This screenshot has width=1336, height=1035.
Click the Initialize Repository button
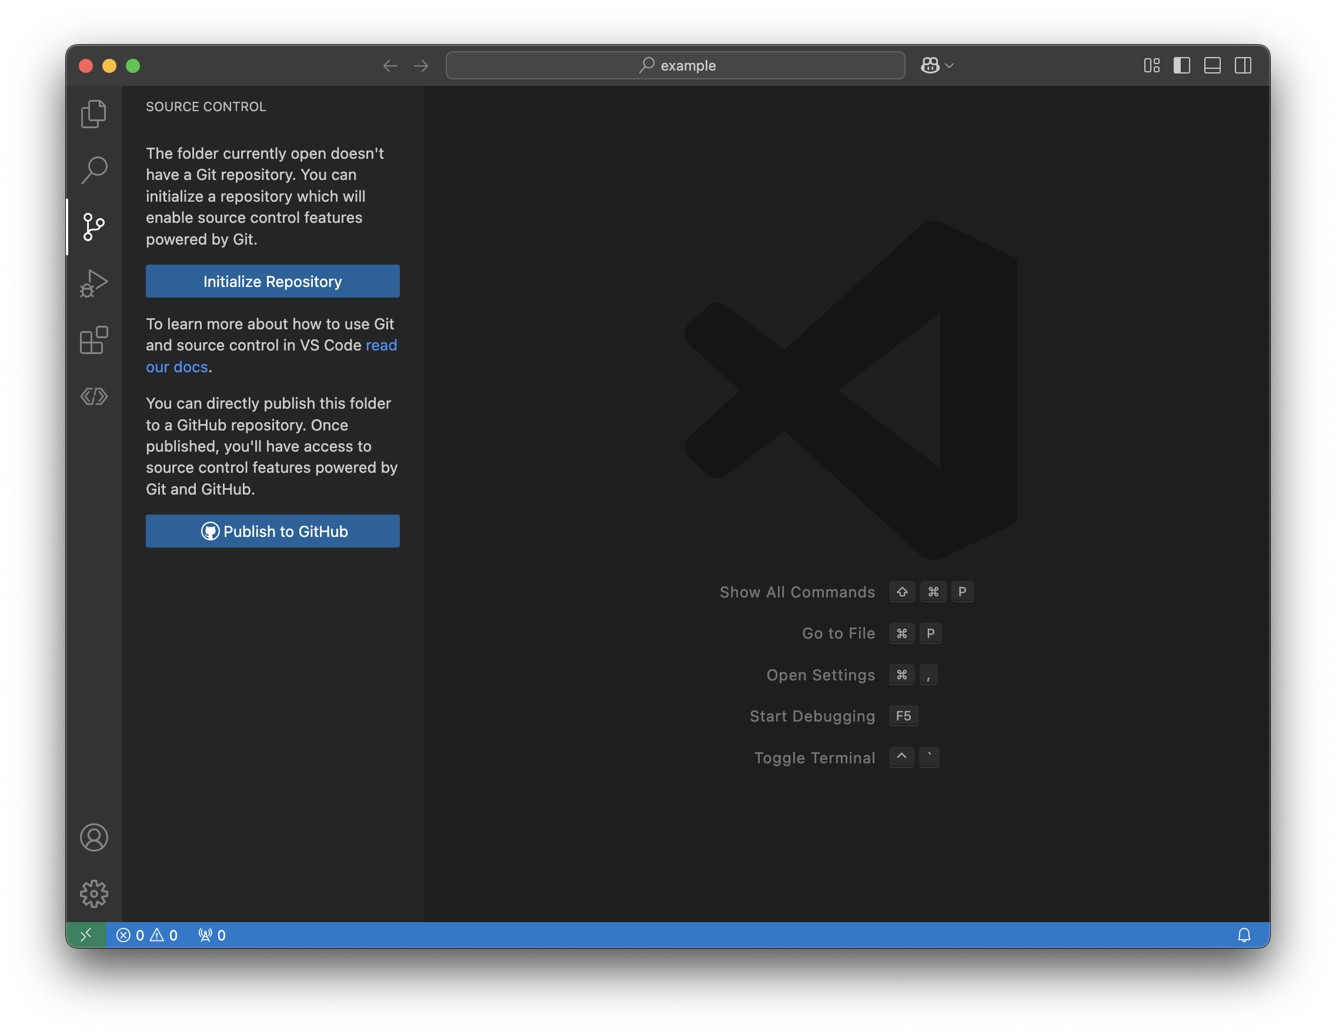click(x=273, y=281)
